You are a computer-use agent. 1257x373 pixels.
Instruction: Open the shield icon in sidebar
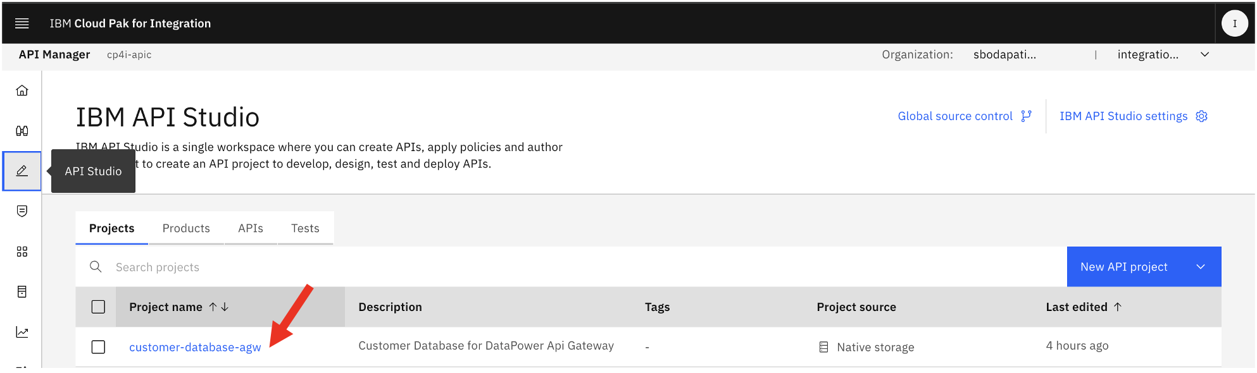tap(22, 211)
